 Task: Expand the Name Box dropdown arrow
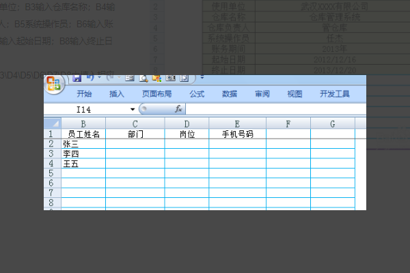tap(133, 109)
